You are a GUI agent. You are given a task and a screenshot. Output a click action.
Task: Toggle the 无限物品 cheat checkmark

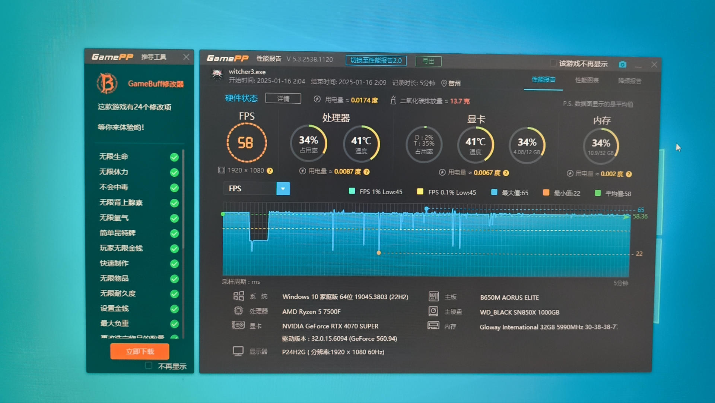(x=174, y=279)
